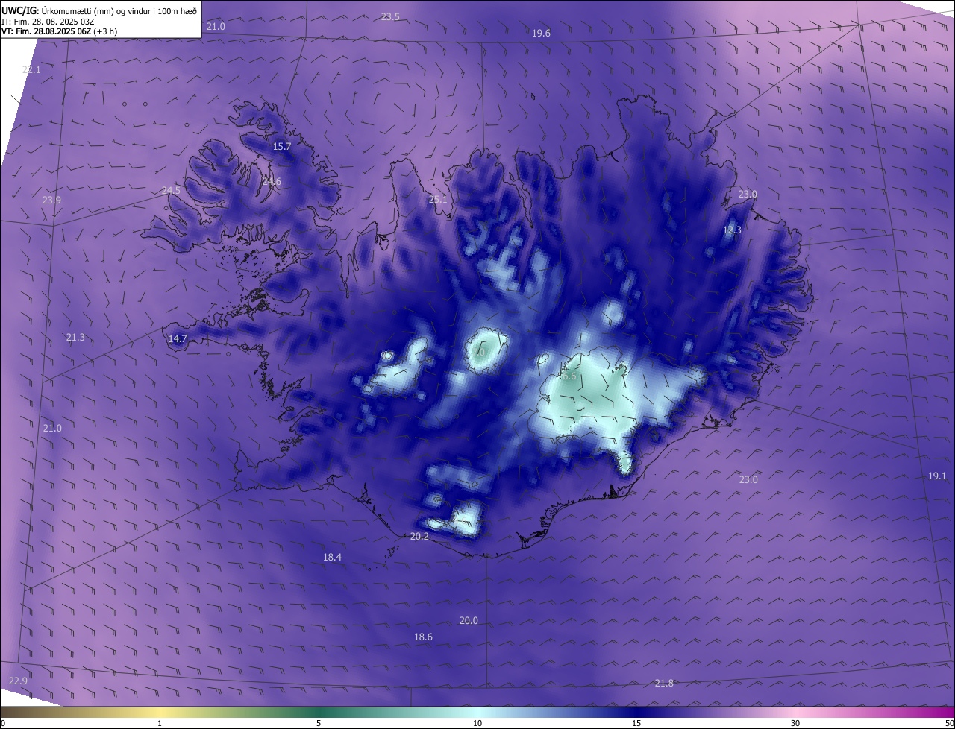Click the 23.0 value south-east of the glacier
955x729 pixels.
pos(748,479)
